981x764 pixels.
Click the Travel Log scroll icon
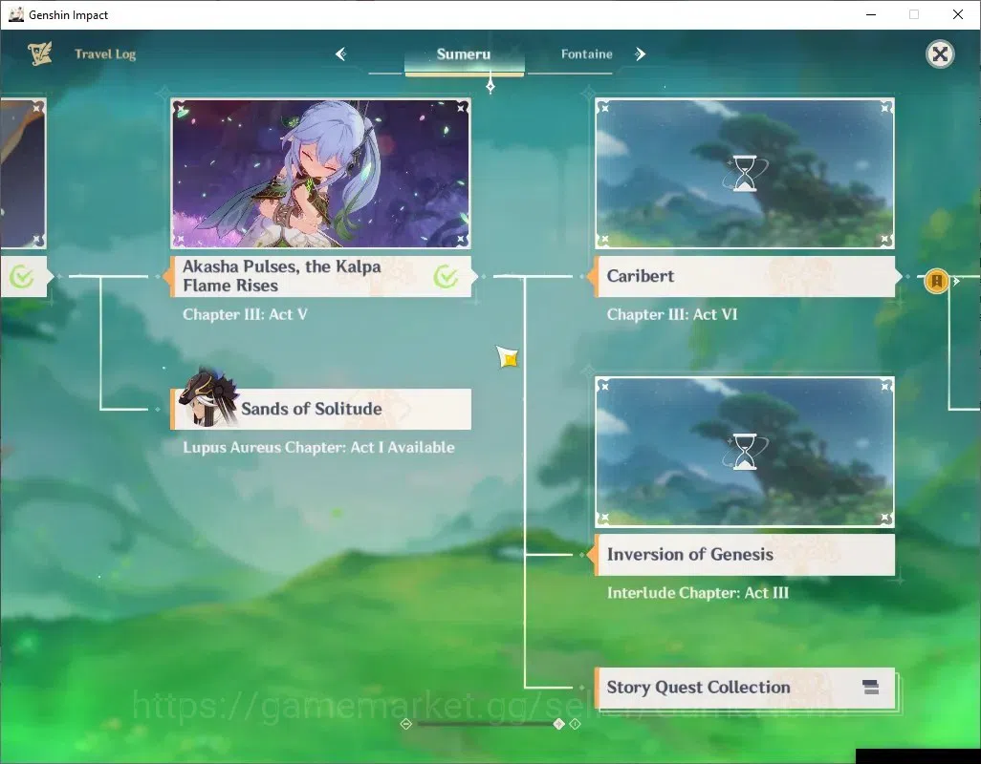[40, 53]
